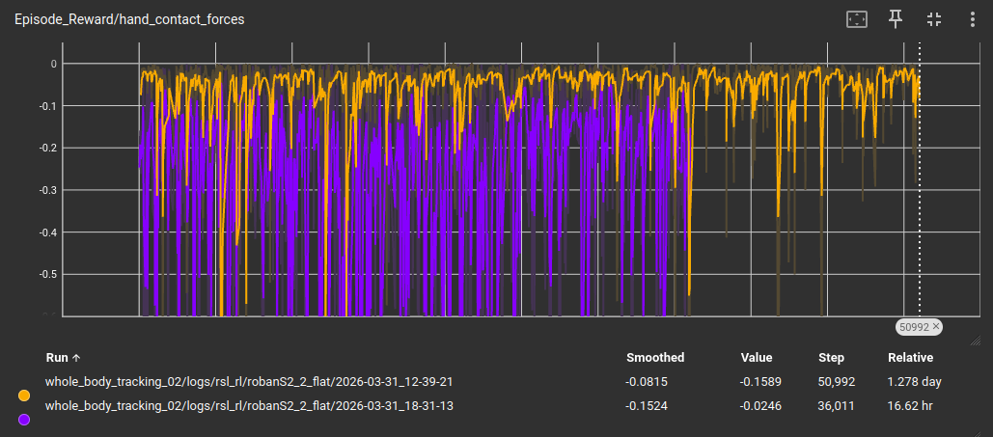This screenshot has height=437, width=993.
Task: Select the 50992 step marker label
Action: tap(912, 327)
